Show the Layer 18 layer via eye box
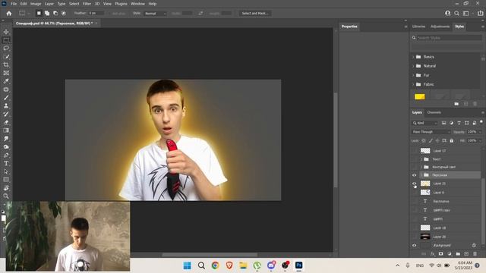486x273 pixels. (414, 227)
